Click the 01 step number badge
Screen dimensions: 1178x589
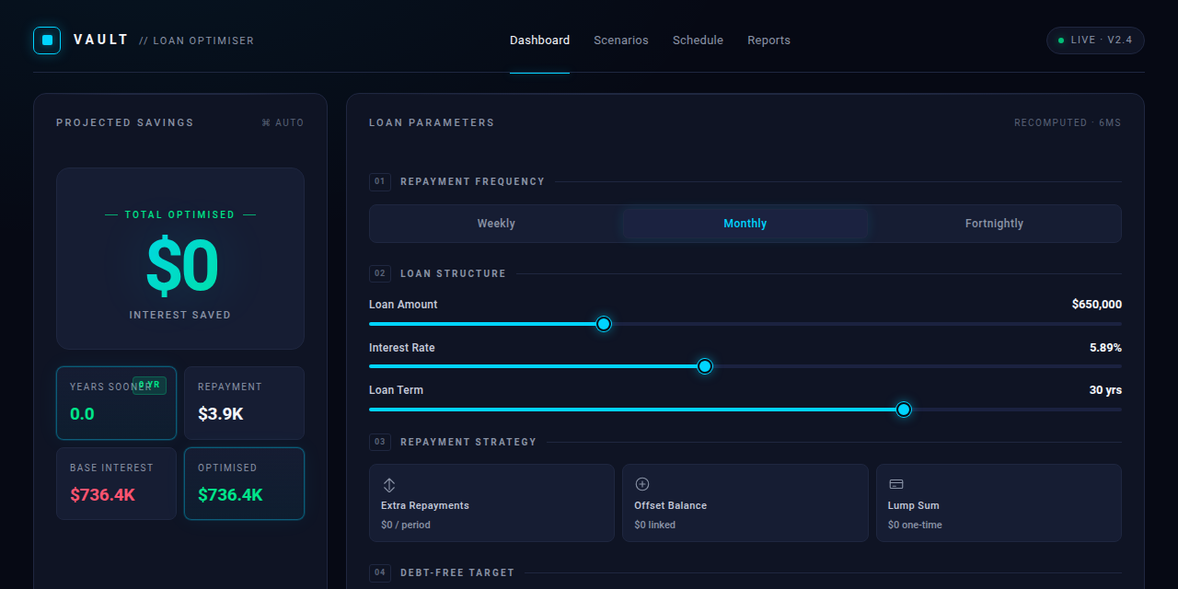click(x=380, y=181)
